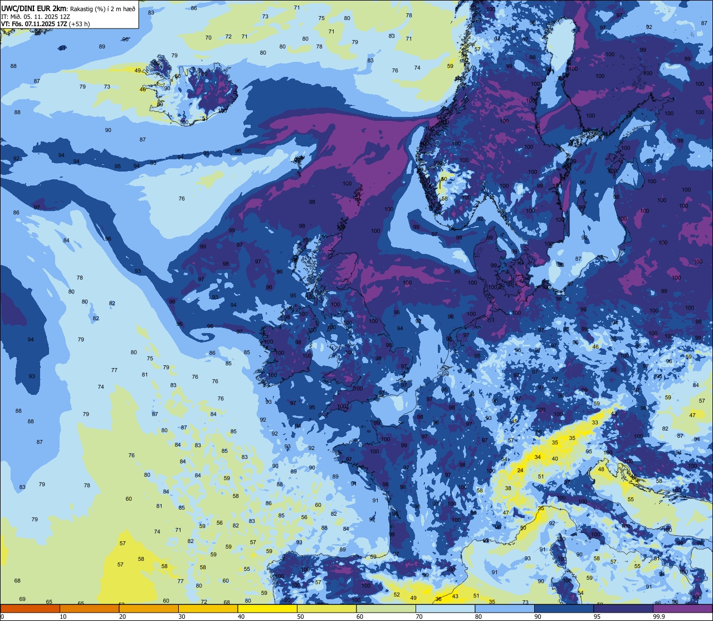The width and height of the screenshot is (713, 621).
Task: Click the purple 99.9+ legend color
Action: pos(683,608)
